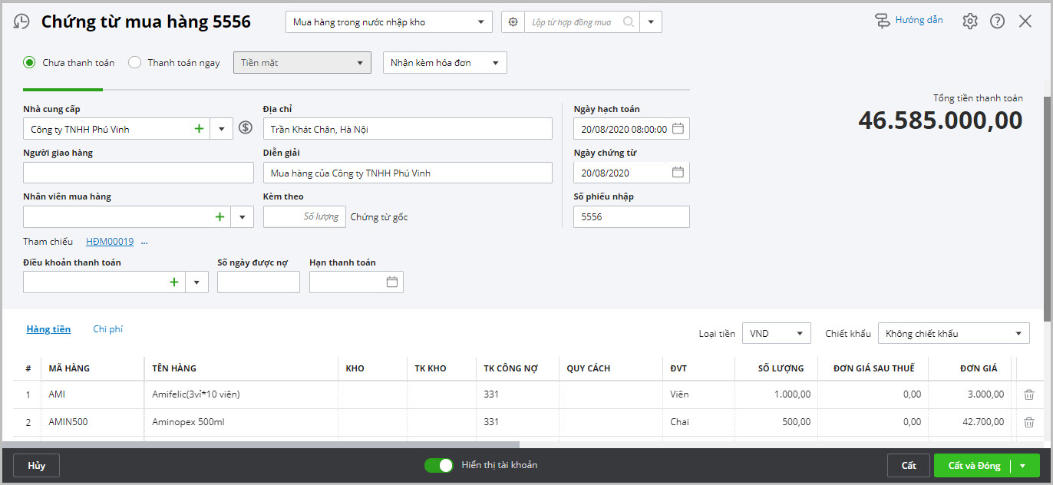
Task: Open the help question mark icon
Action: tap(997, 21)
